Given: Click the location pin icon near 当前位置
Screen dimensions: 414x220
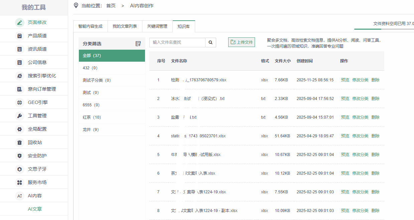Looking at the screenshot, I should (76, 5).
